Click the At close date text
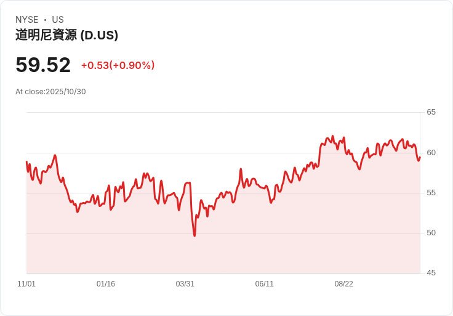The height and width of the screenshot is (316, 453). 50,92
